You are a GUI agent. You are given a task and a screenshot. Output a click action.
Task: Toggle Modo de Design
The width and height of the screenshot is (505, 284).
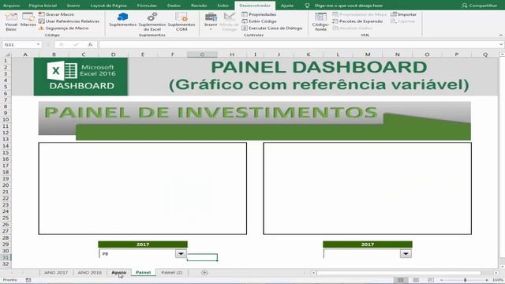pyautogui.click(x=230, y=21)
